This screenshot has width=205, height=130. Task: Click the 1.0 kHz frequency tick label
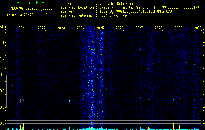pos(3,58)
